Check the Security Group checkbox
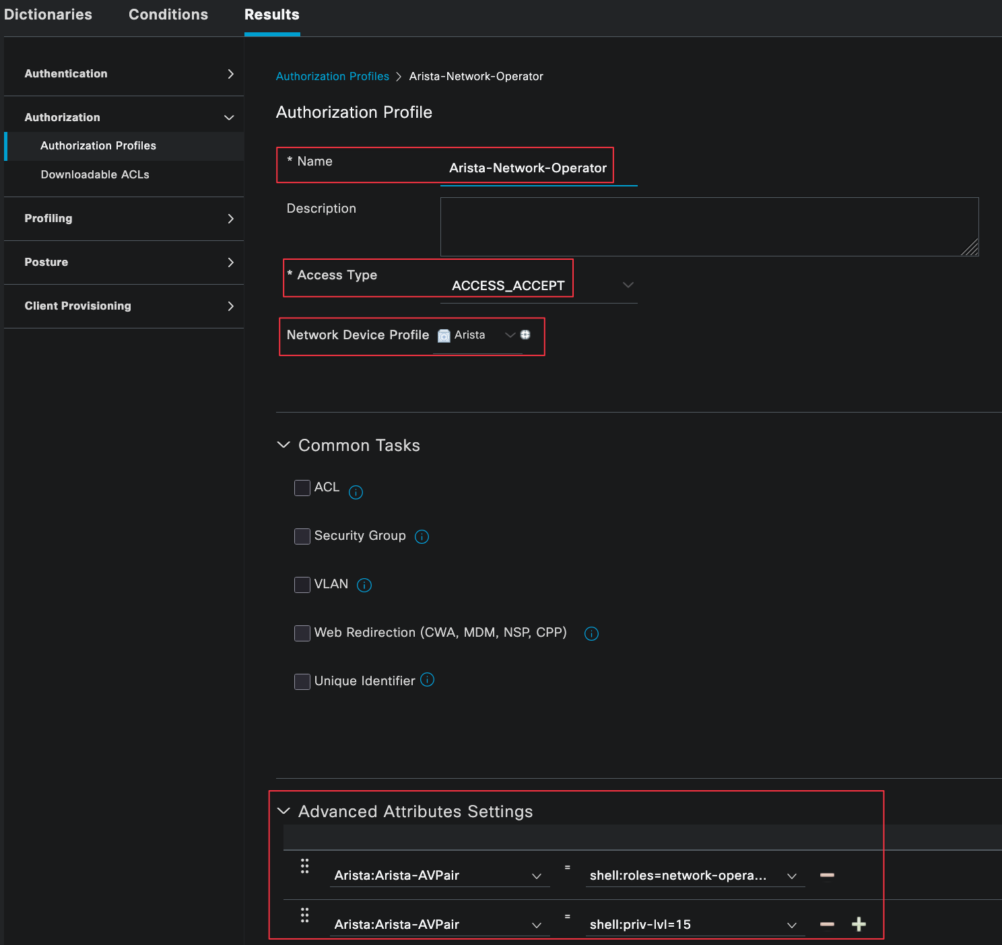The width and height of the screenshot is (1002, 945). pyautogui.click(x=302, y=536)
